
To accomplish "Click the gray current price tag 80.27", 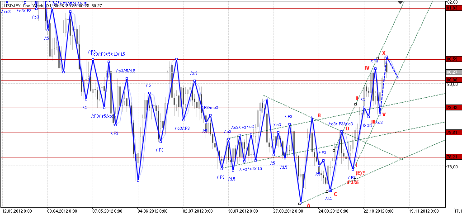I will click(x=451, y=72).
